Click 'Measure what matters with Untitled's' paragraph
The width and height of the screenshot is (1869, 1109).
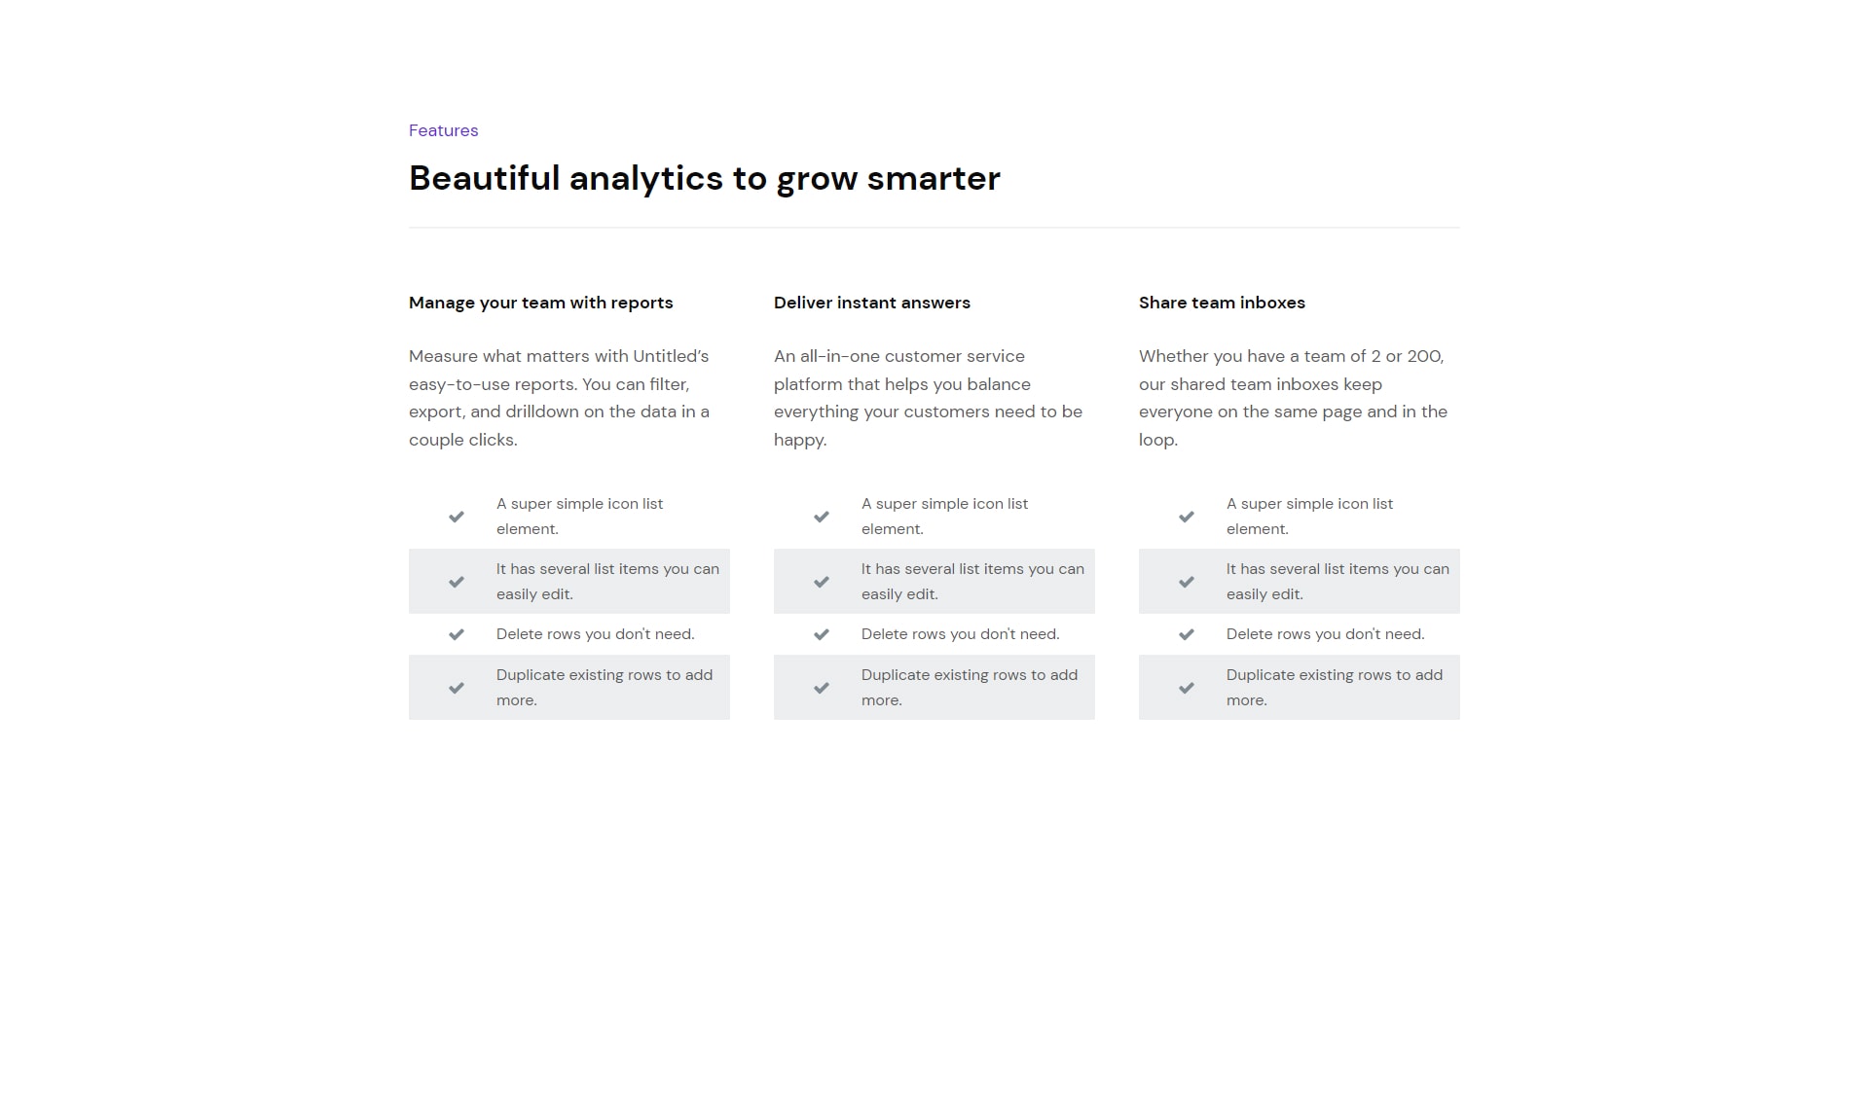point(561,398)
